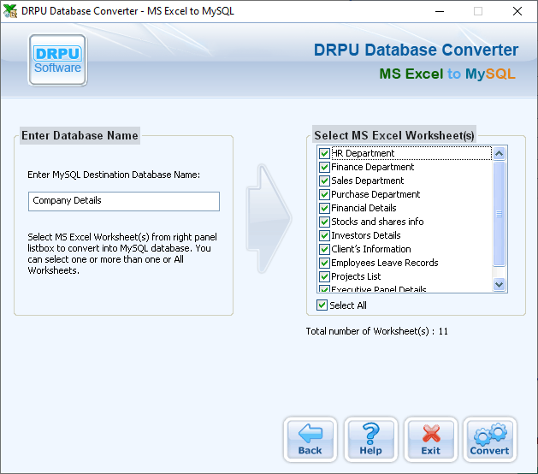
Task: Minimize the DRPU Database Converter window
Action: point(440,11)
